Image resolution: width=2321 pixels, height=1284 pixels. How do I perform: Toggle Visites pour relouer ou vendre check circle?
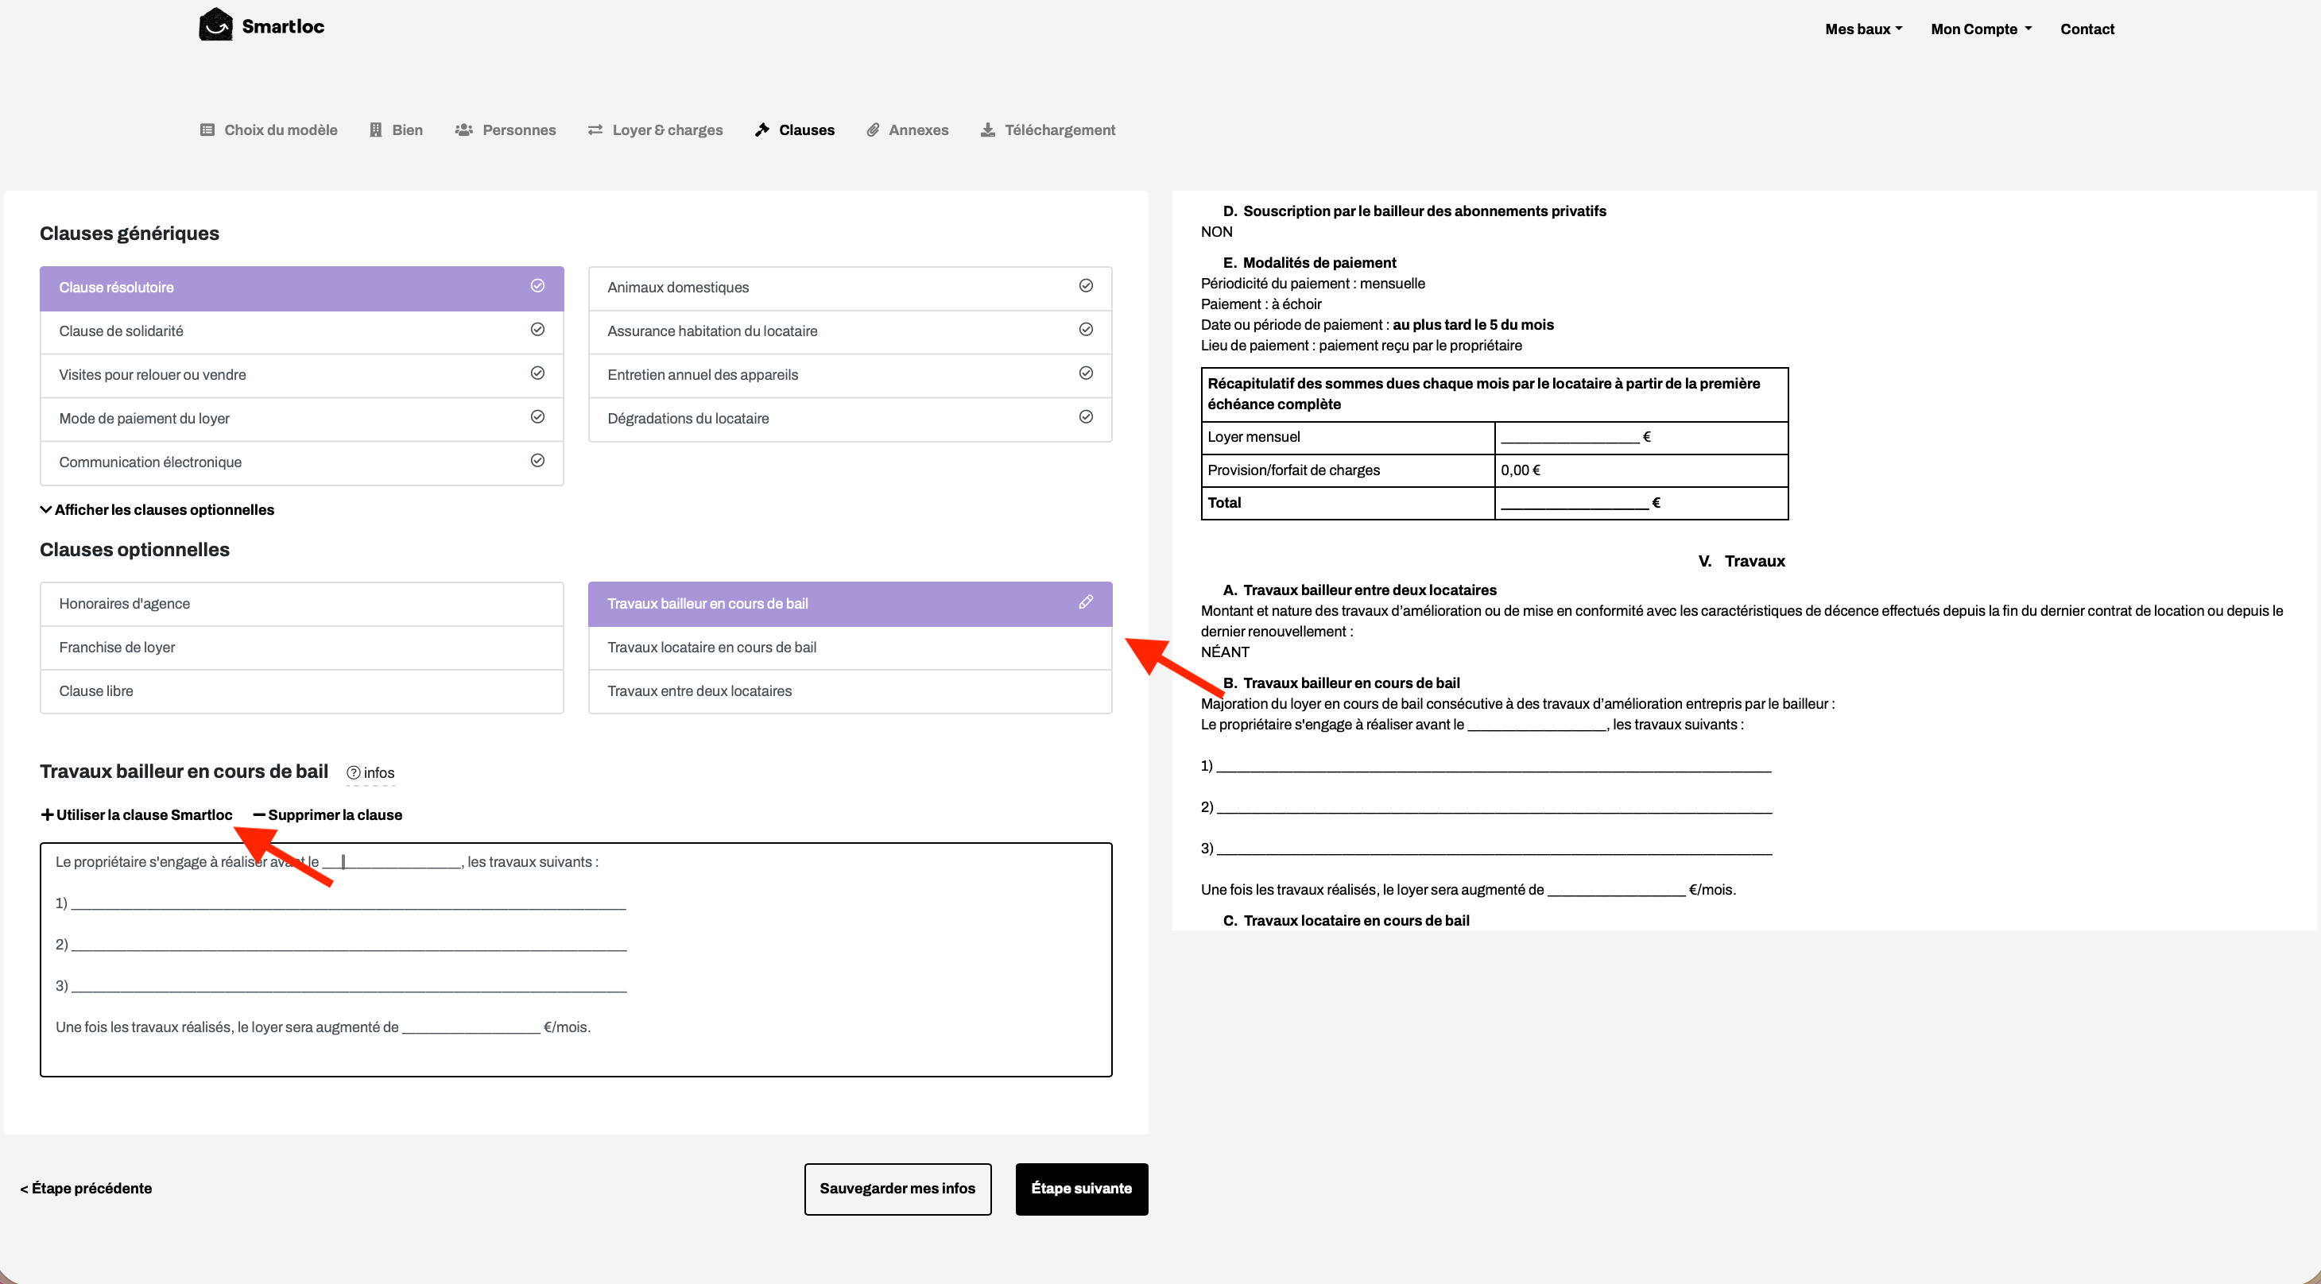(538, 373)
